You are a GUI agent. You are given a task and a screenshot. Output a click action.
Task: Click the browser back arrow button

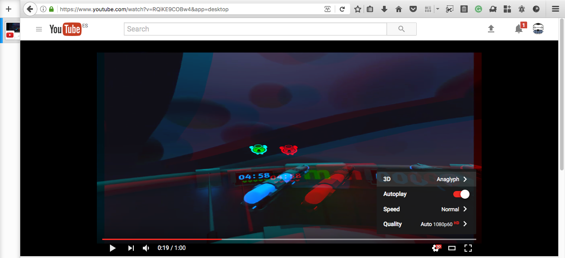pos(30,9)
